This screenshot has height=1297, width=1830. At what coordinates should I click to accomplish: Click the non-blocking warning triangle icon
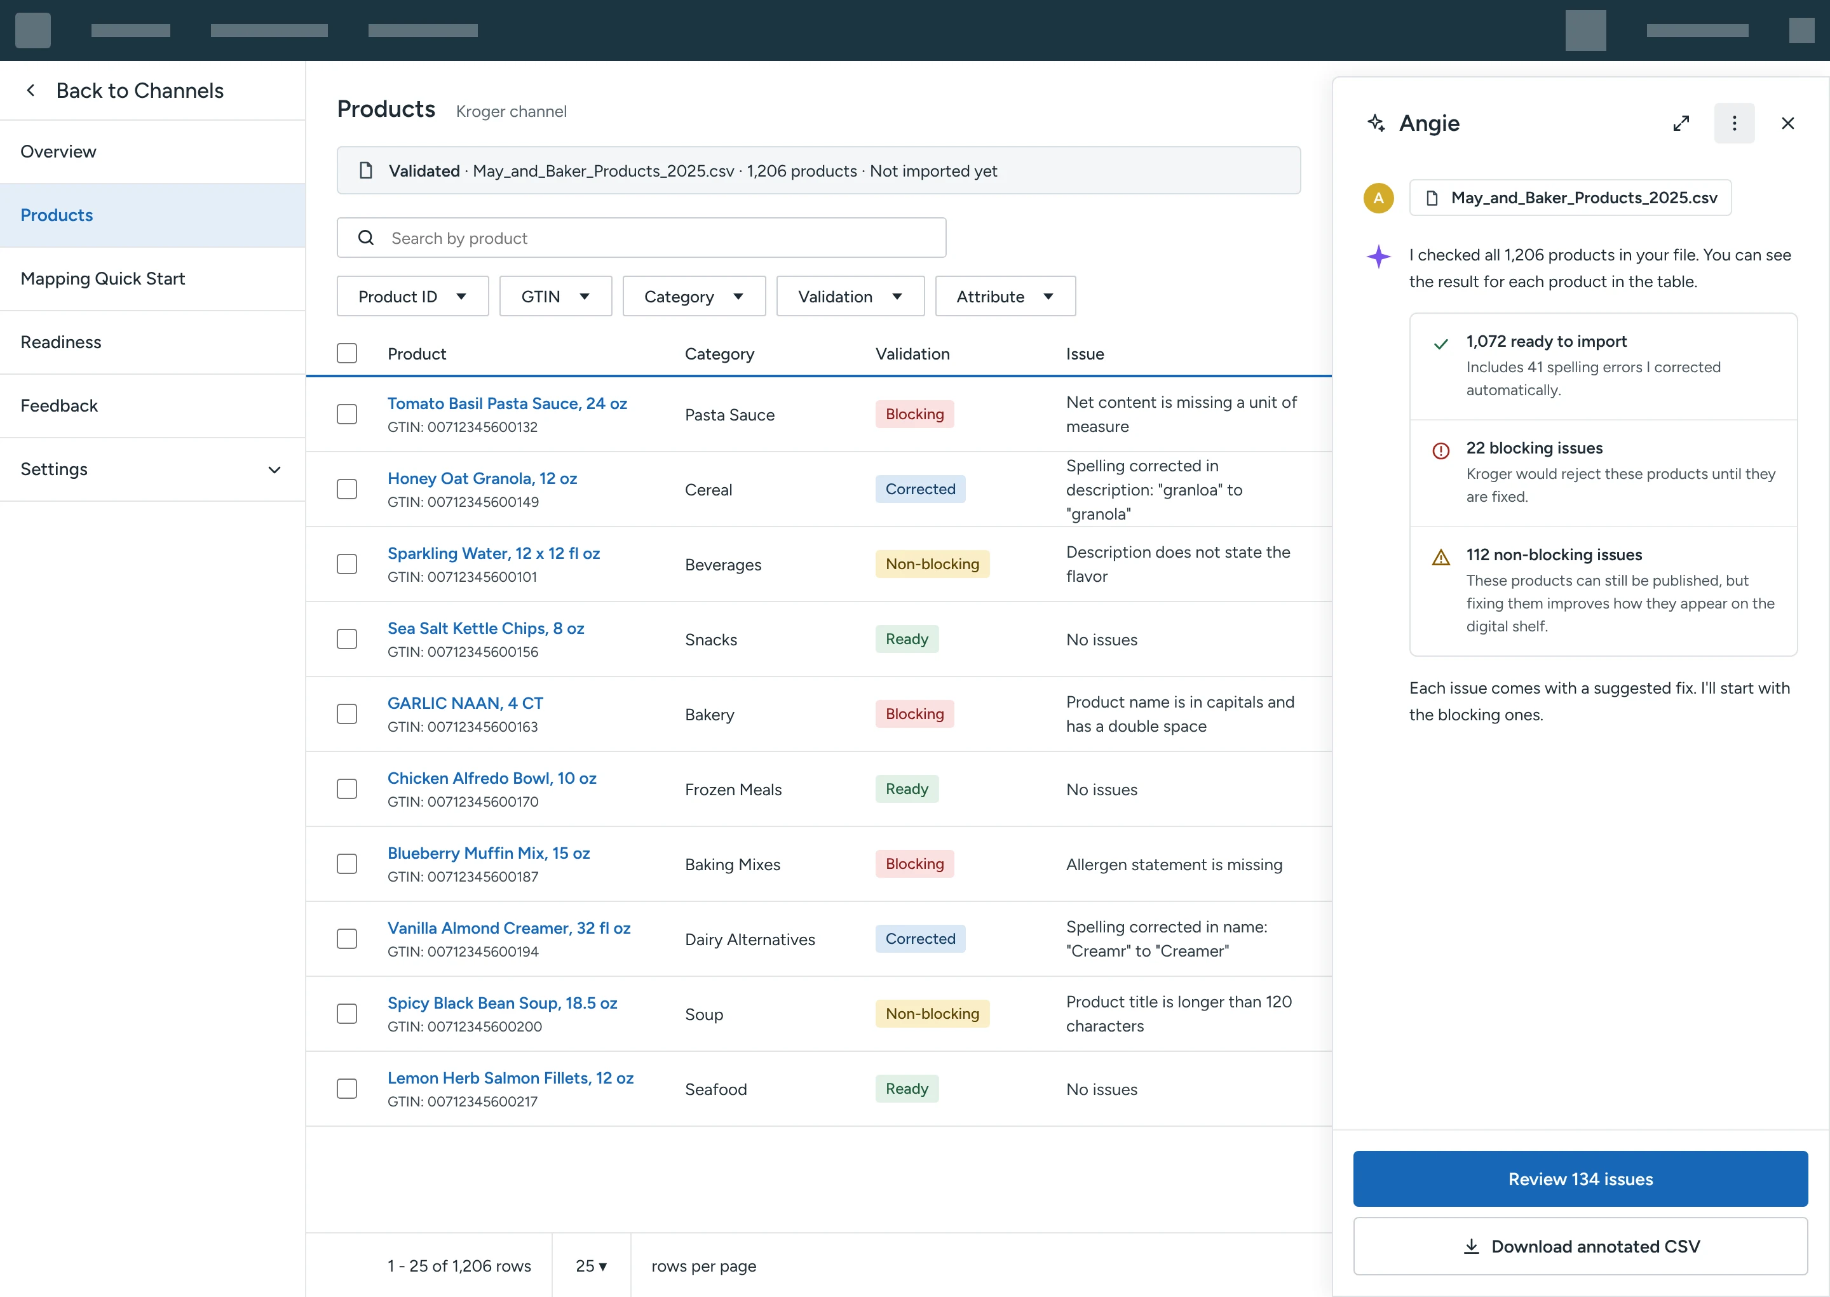1441,558
